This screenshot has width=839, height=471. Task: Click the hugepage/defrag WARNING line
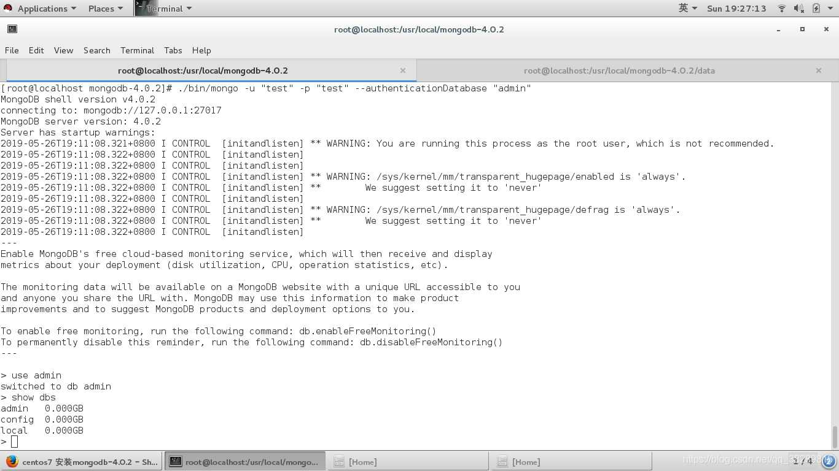tap(341, 210)
